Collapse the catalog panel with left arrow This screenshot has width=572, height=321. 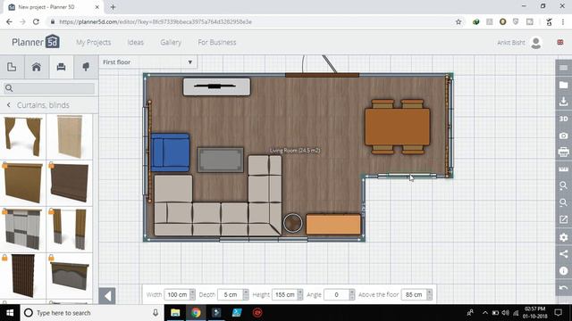(x=107, y=295)
